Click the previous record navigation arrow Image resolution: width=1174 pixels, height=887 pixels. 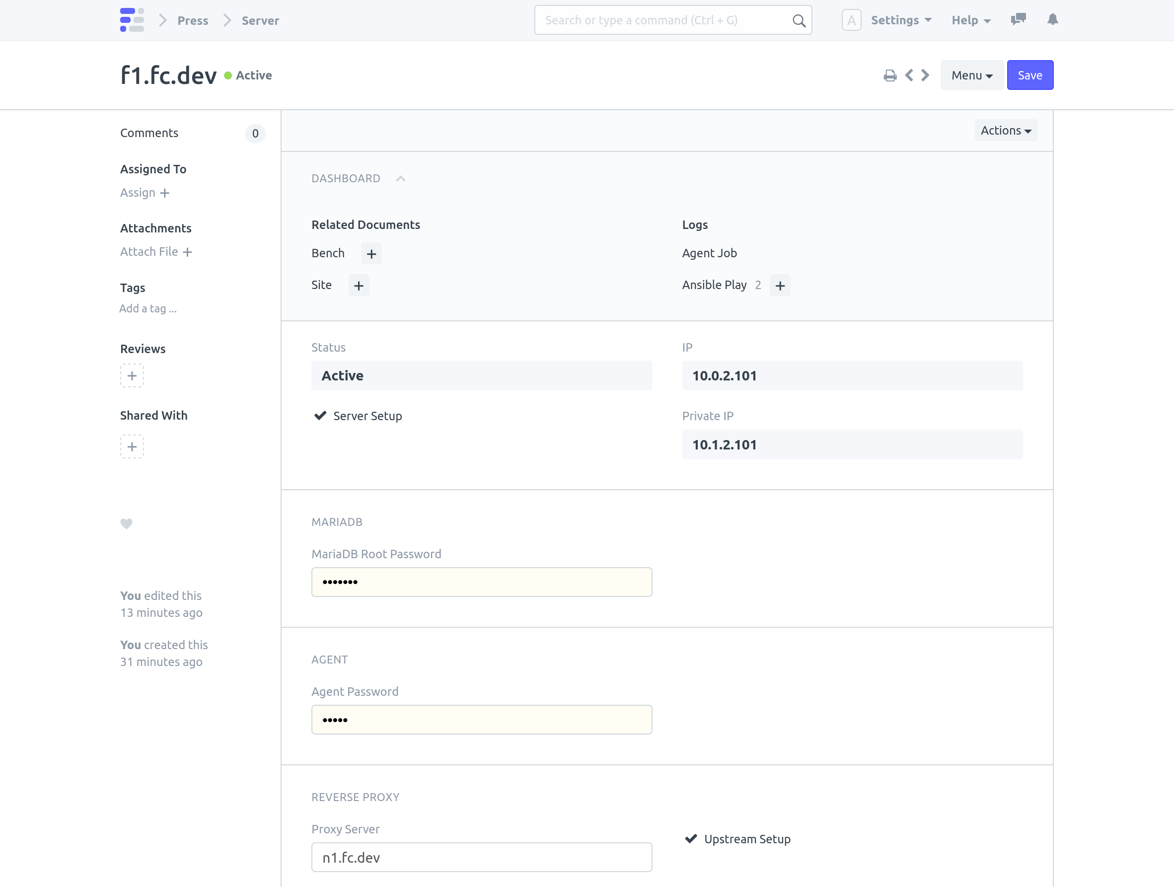[908, 75]
